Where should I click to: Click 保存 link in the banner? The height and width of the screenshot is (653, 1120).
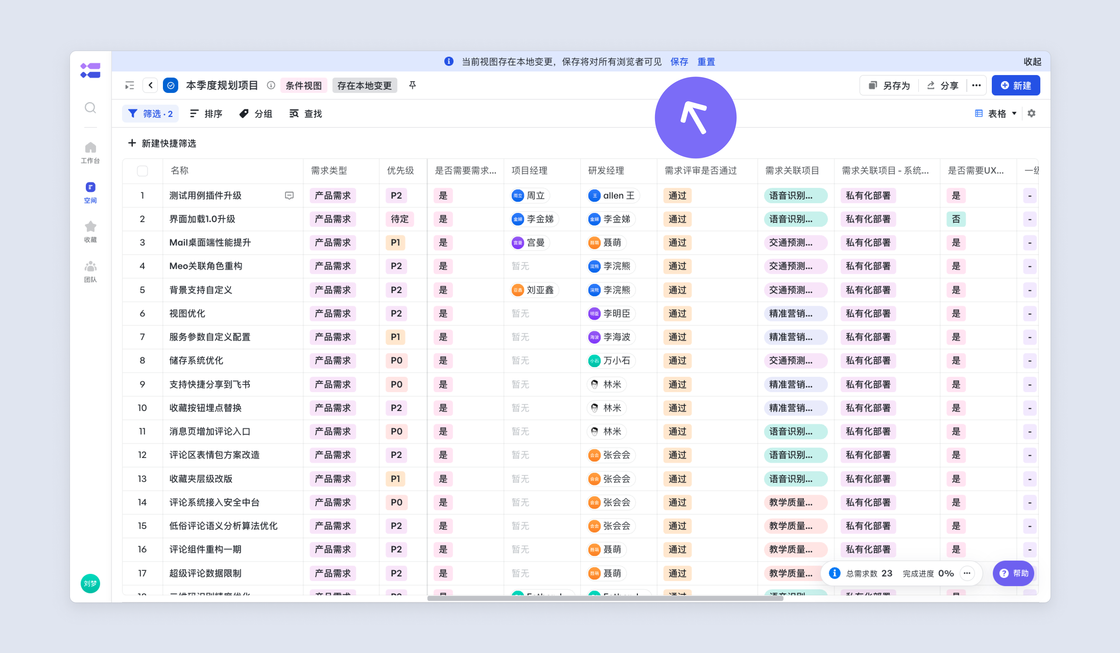[679, 62]
